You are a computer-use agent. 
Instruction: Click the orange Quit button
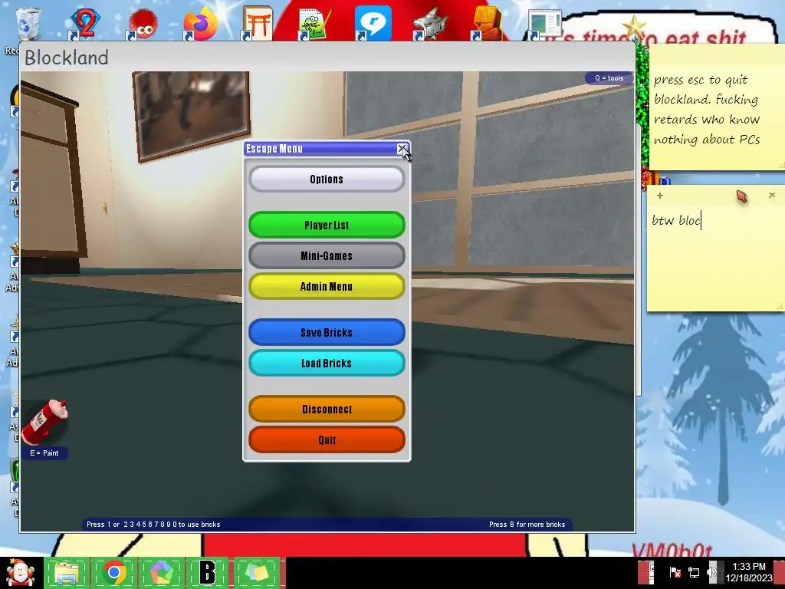327,439
